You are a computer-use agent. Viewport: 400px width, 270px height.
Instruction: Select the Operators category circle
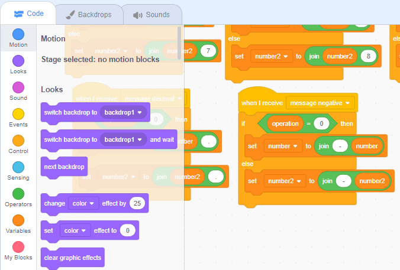click(18, 194)
